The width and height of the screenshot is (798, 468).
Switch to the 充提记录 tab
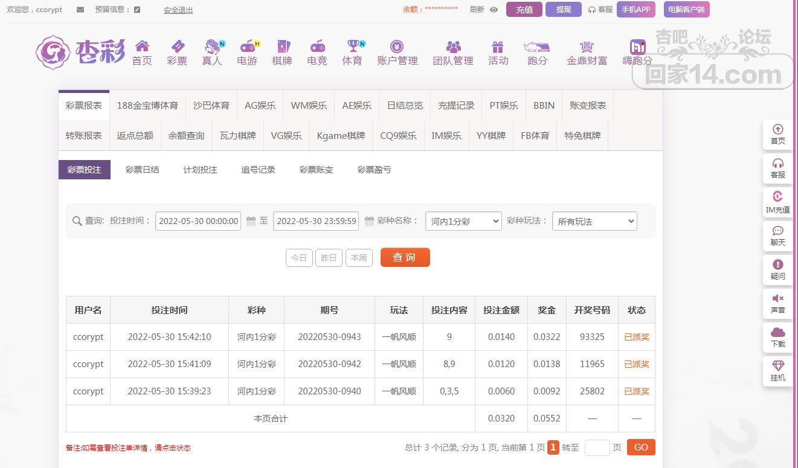click(x=456, y=105)
